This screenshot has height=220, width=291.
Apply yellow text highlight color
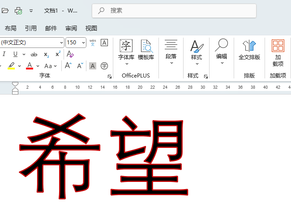pos(11,65)
